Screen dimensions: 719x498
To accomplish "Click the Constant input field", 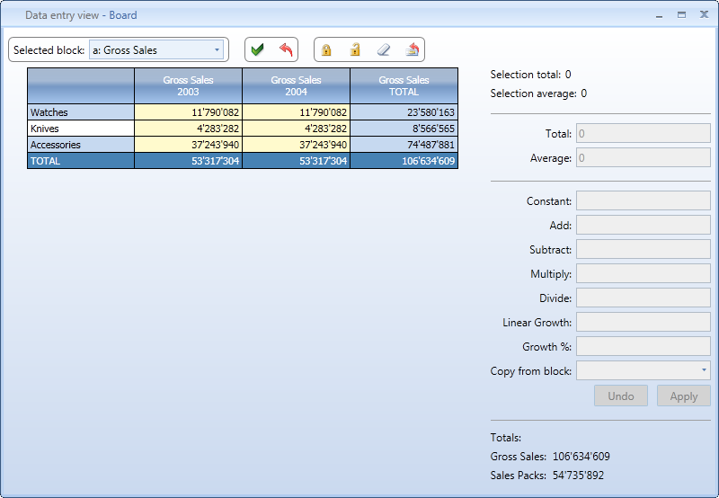I will point(643,200).
